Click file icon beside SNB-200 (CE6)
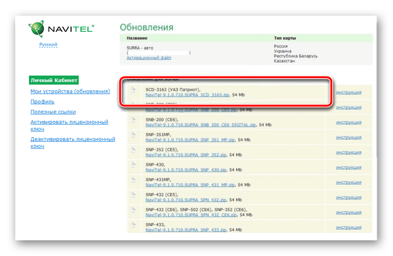393x256 pixels. tap(134, 120)
